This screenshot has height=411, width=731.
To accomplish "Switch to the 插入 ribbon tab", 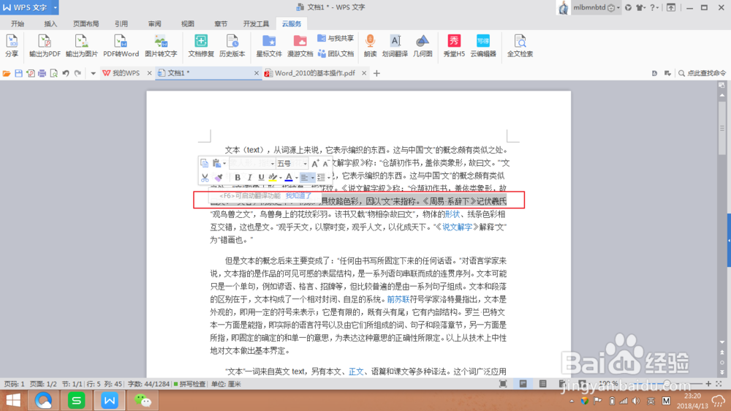I will pyautogui.click(x=50, y=24).
